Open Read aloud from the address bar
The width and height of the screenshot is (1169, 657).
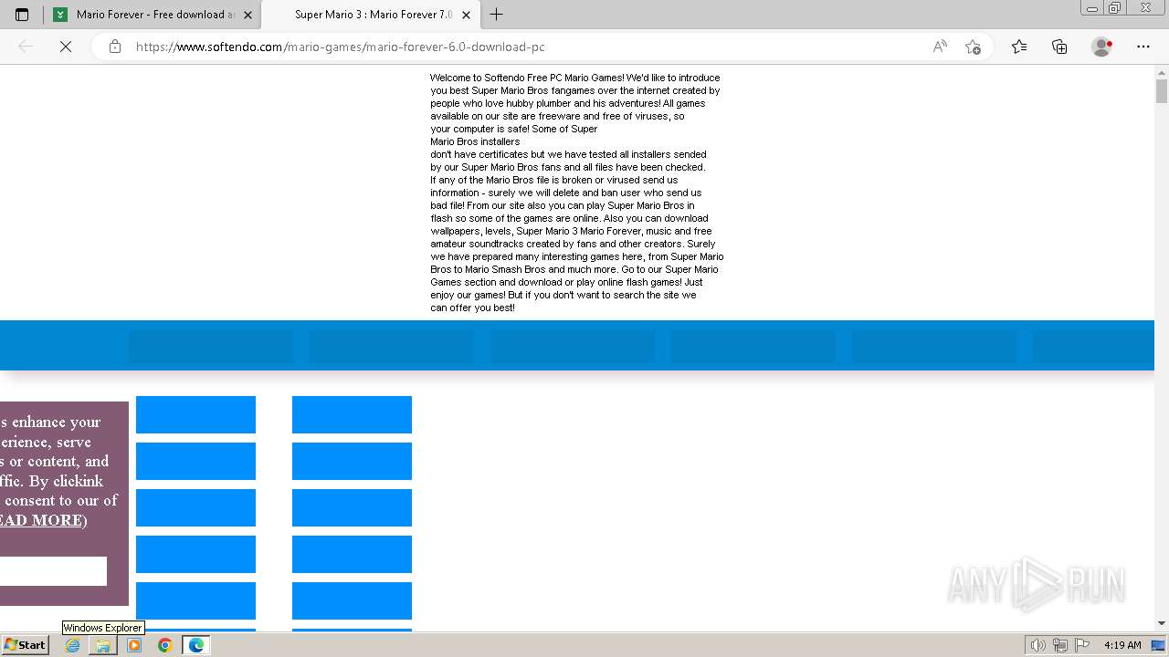tap(940, 47)
